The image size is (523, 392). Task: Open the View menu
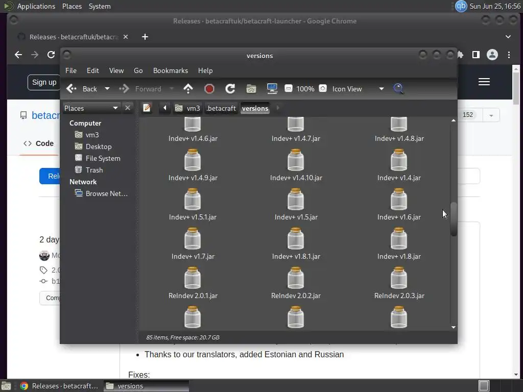tap(116, 70)
